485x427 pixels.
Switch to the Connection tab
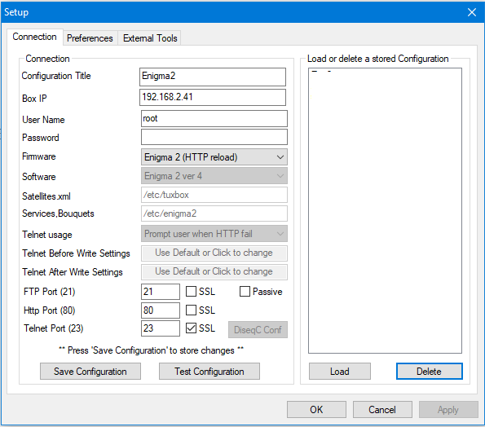(x=34, y=37)
